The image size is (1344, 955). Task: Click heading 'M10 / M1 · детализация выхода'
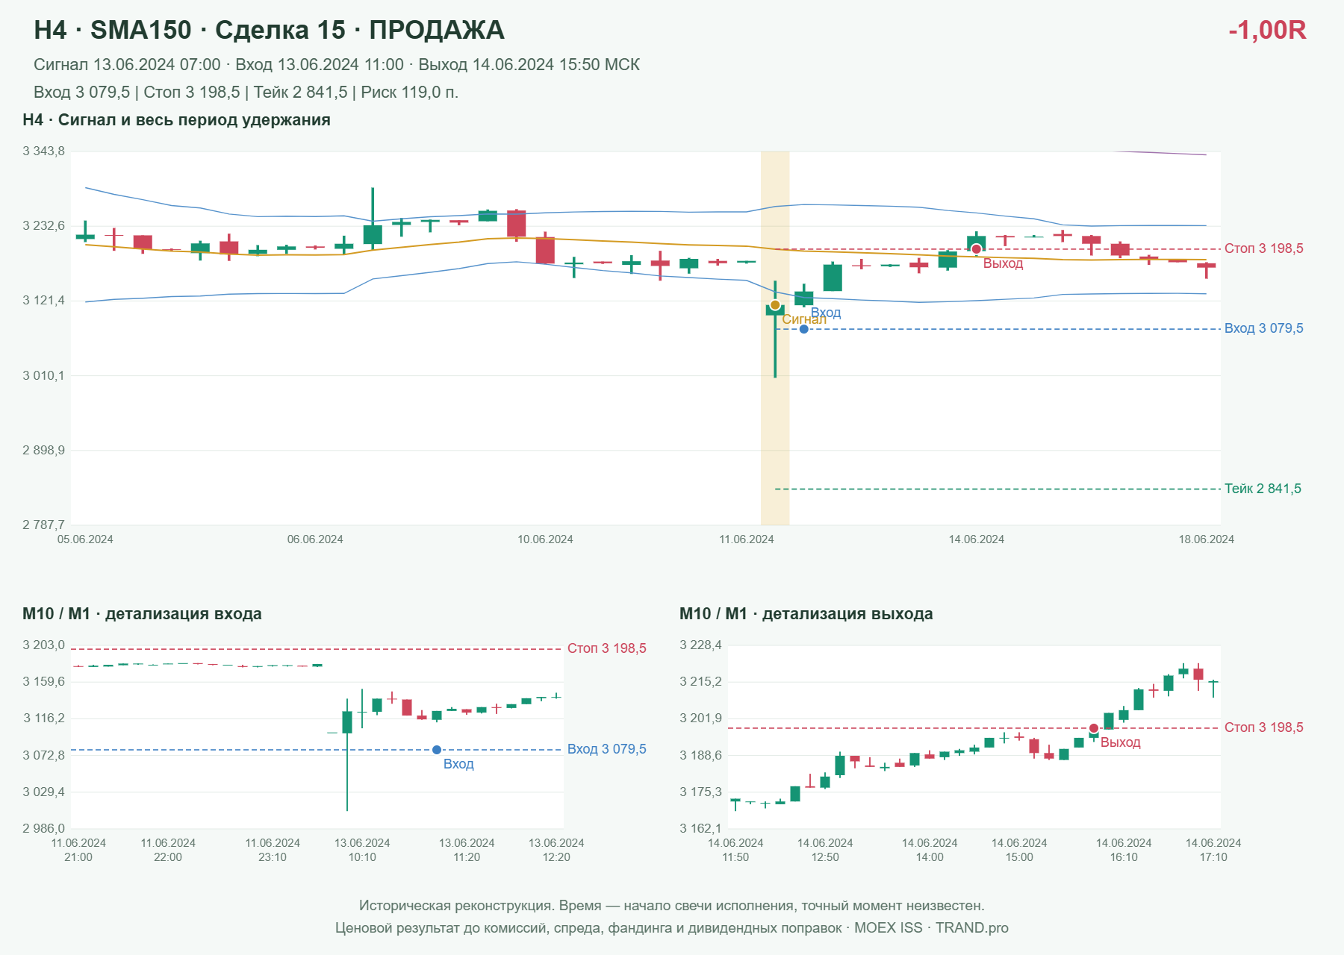point(806,614)
